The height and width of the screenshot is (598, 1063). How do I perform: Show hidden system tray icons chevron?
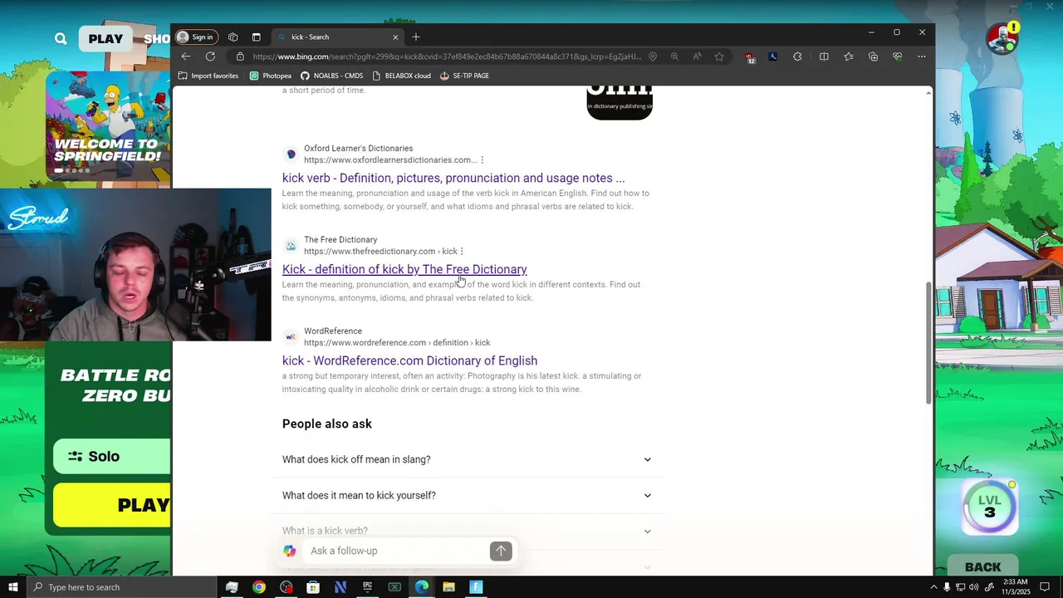(933, 587)
